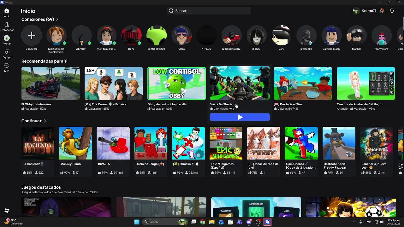Open Google Chrome from taskbar
404x227 pixels.
point(203,222)
